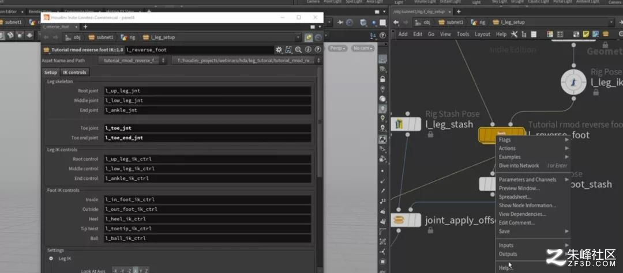Click the l_reverse_foot yellow node

point(502,135)
